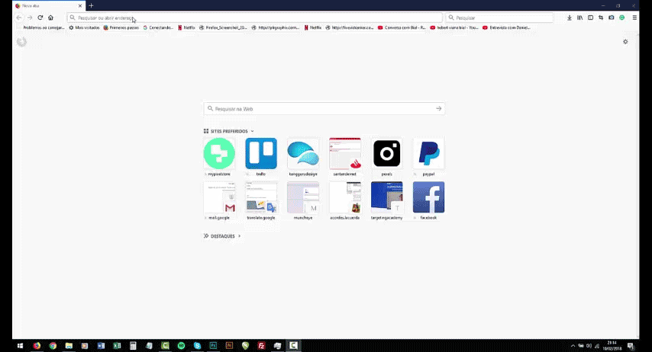The image size is (652, 352).
Task: Show hidden system tray icons
Action: (x=573, y=346)
